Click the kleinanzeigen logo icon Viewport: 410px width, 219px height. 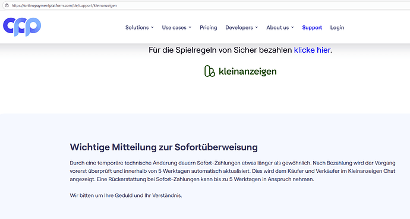(x=209, y=71)
